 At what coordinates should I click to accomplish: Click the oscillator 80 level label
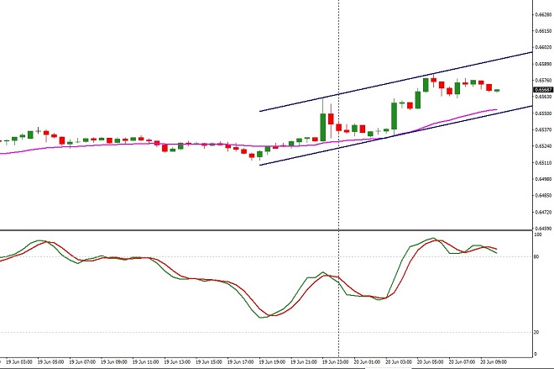pyautogui.click(x=536, y=257)
